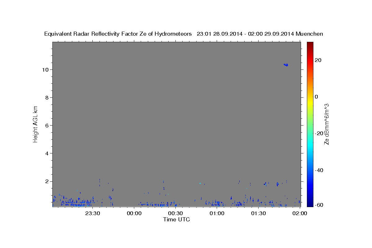372x248 pixels.
Task: Click the height tick label '10'
Action: [46, 69]
